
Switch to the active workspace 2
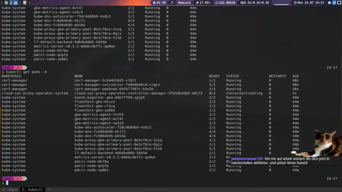12,3
